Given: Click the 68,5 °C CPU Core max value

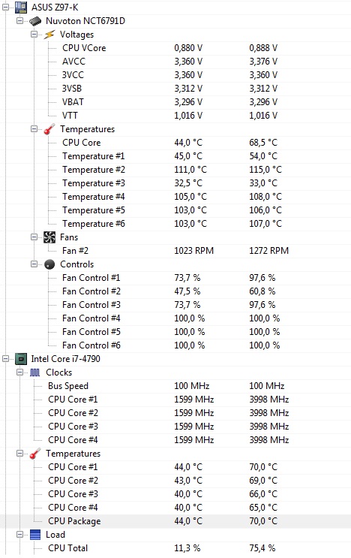Looking at the screenshot, I should pos(263,143).
